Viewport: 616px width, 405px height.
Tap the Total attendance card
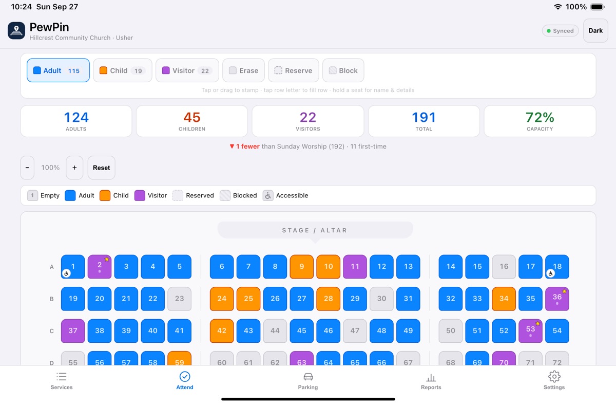point(424,121)
